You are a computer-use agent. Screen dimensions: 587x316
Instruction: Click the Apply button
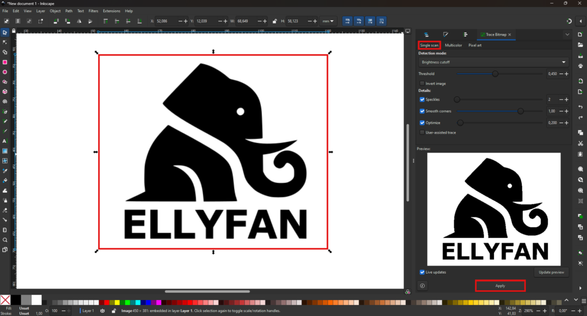click(500, 286)
